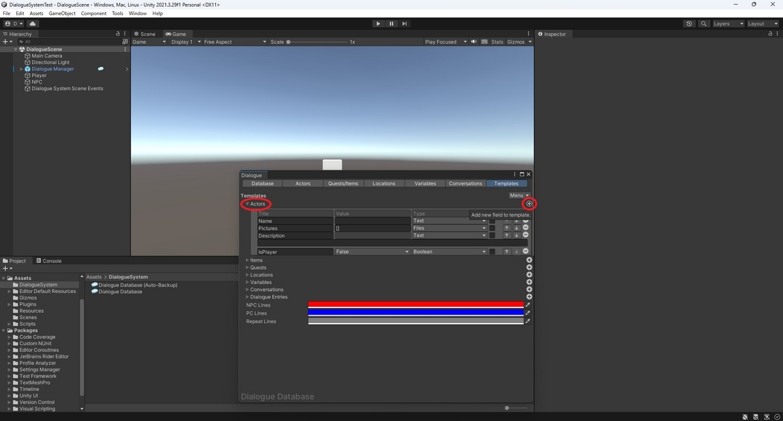Toggle the Pictures field checkbox
Screen dimensions: 783x421
pos(492,228)
